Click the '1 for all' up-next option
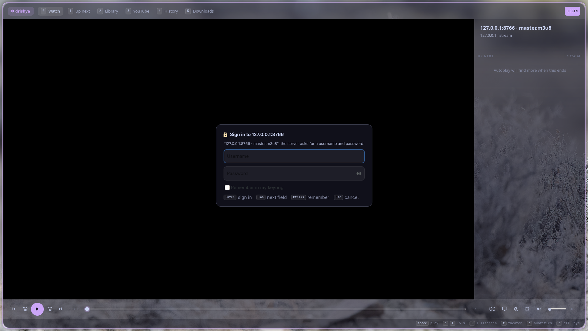Screen dimensions: 588x331 tap(574, 56)
